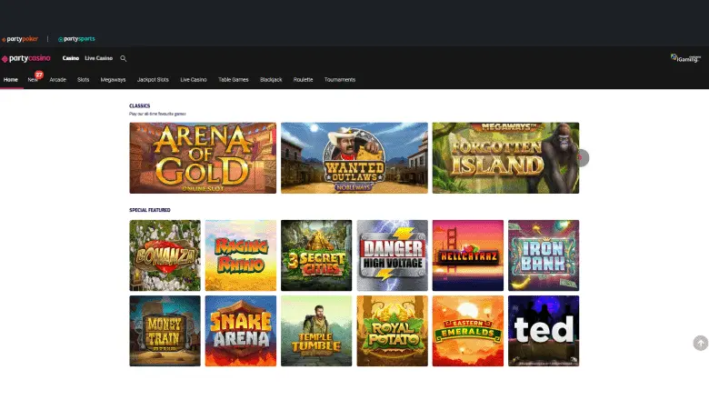This screenshot has height=400, width=709.
Task: Play the Danger High Voltage slot
Action: click(x=392, y=255)
